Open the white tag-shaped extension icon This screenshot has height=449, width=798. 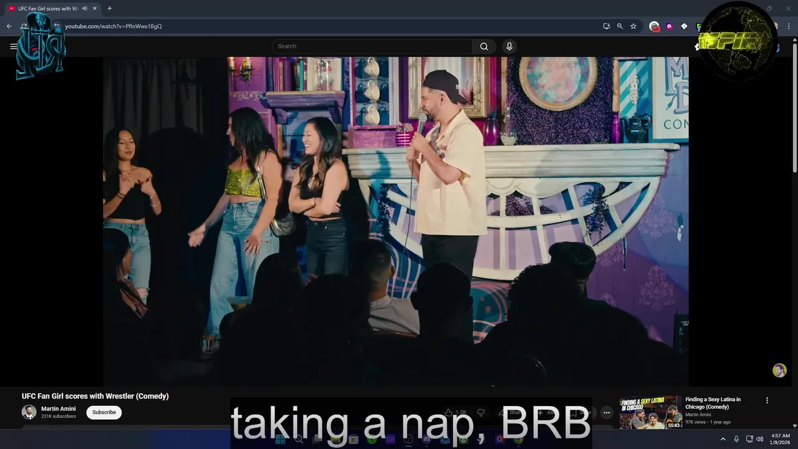coord(684,26)
